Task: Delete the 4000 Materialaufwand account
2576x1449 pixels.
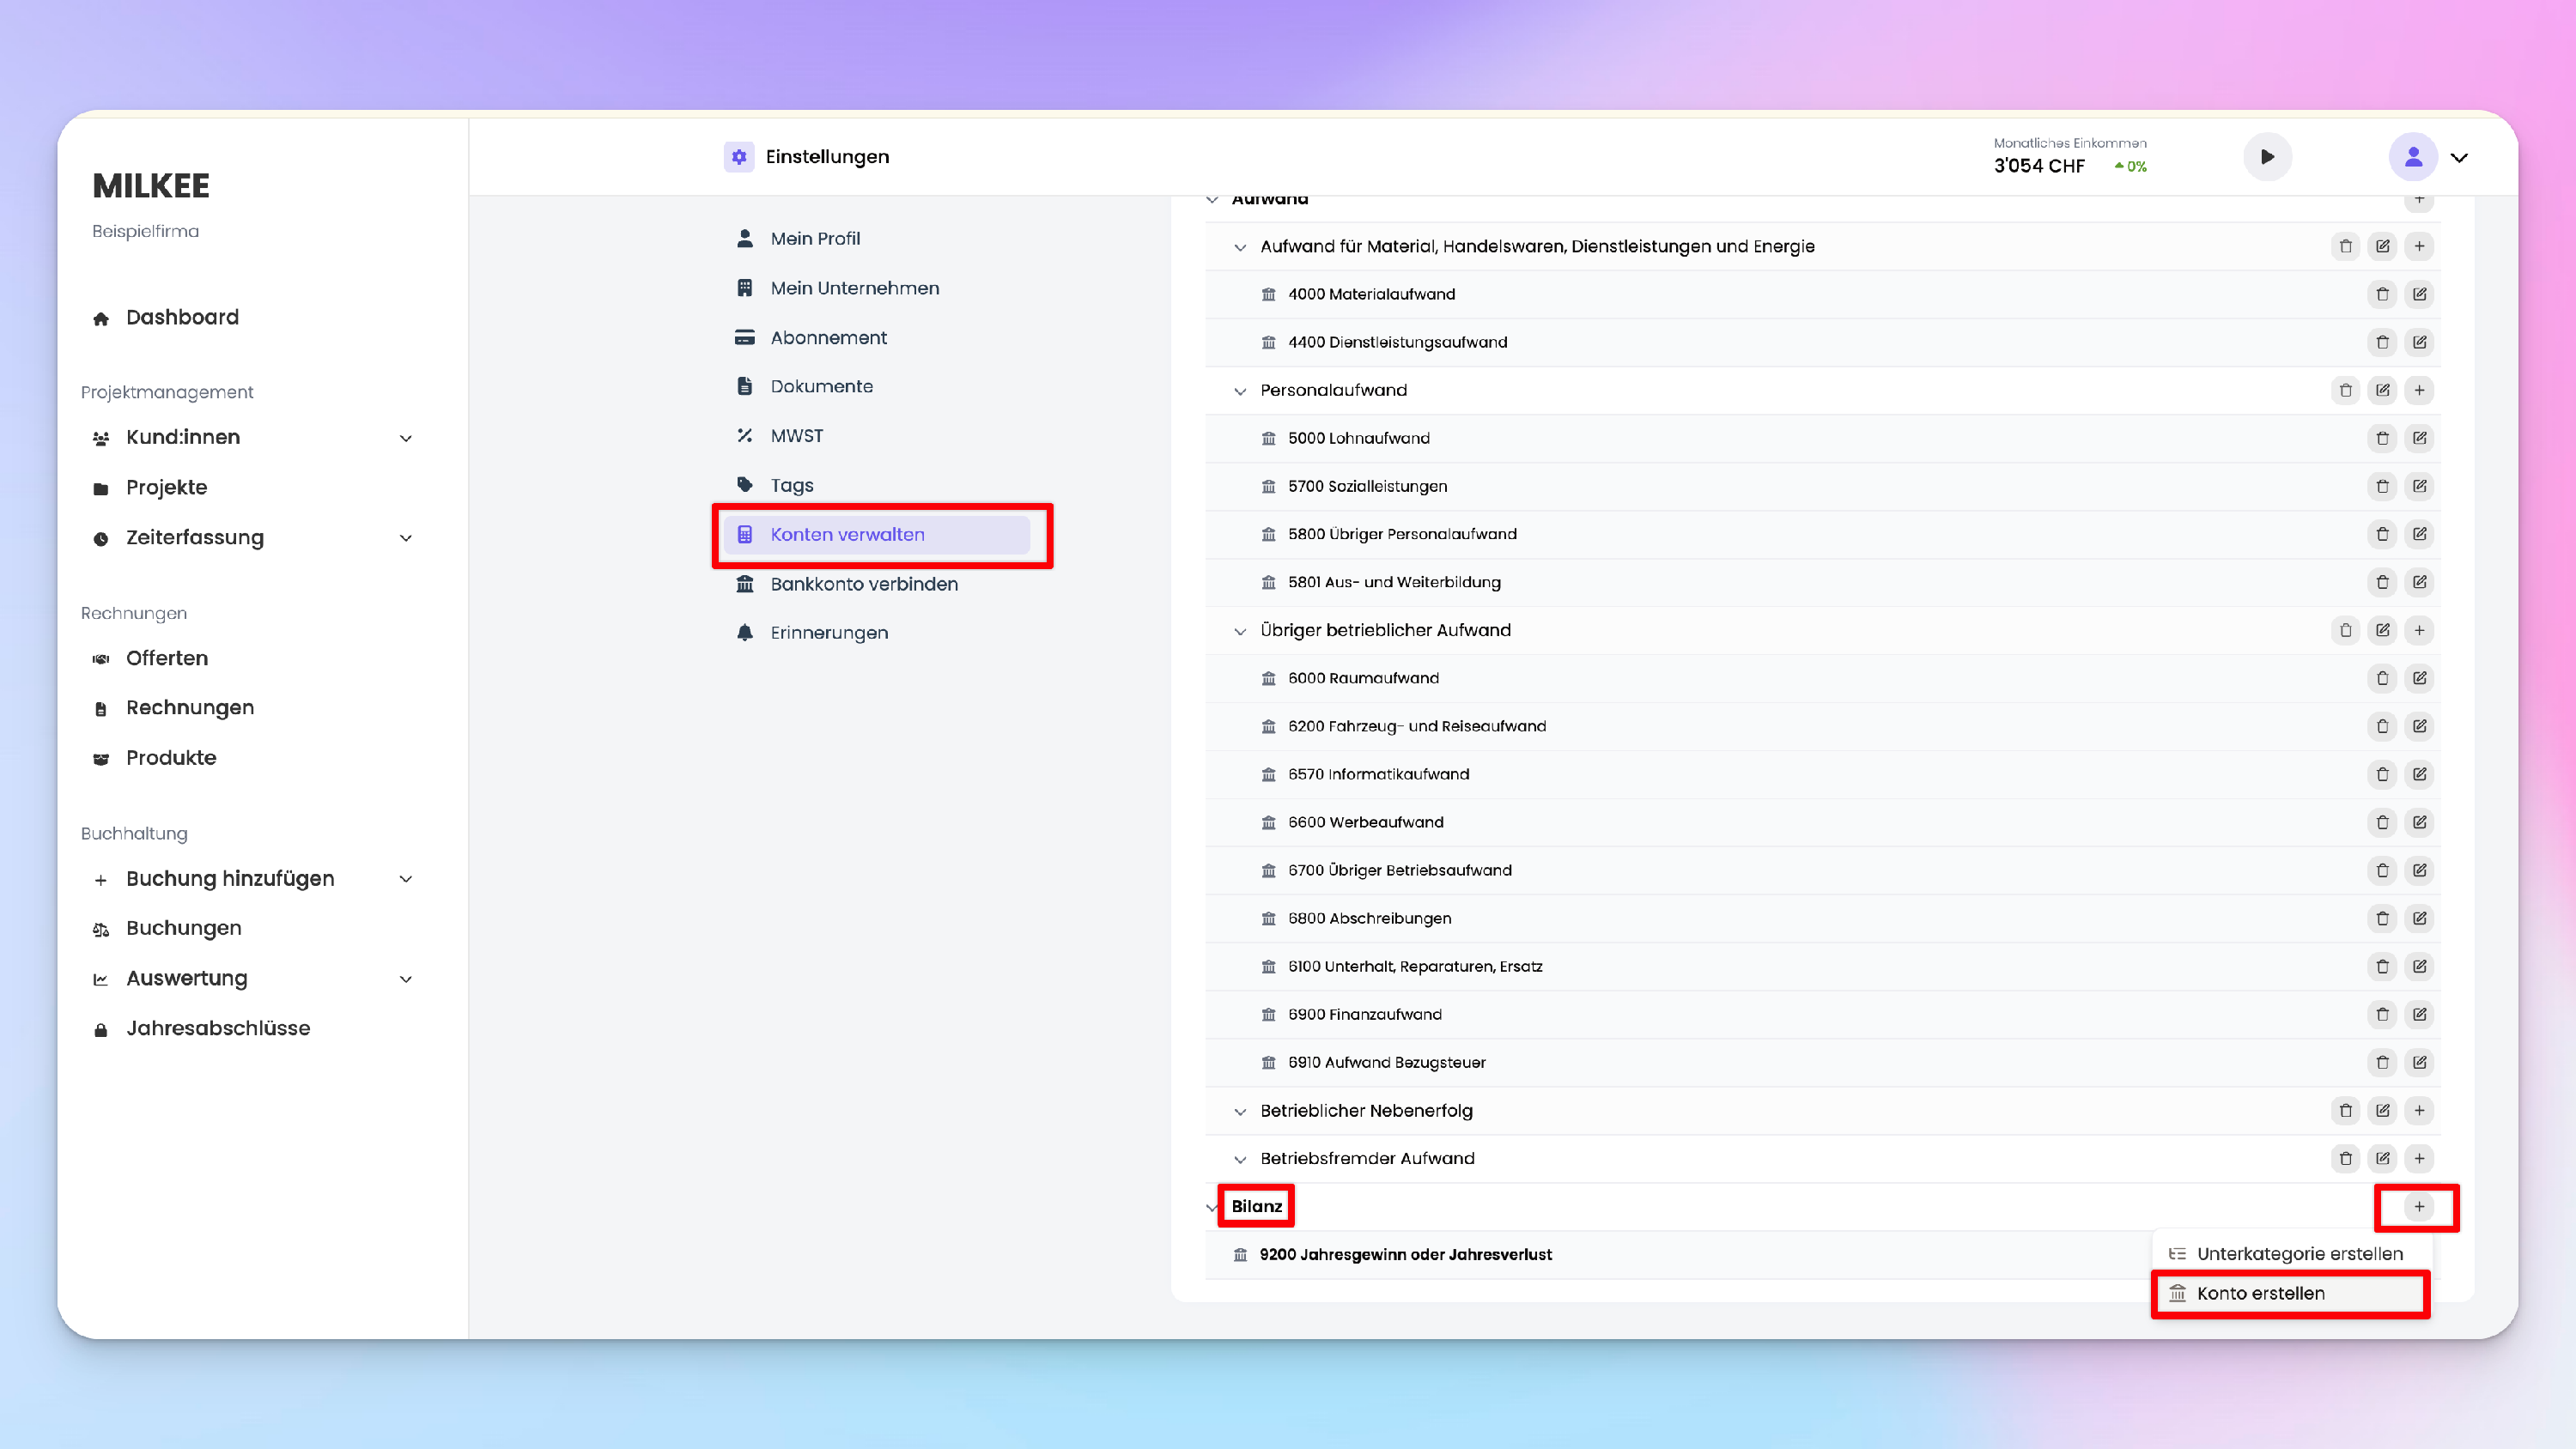Action: pyautogui.click(x=2382, y=294)
